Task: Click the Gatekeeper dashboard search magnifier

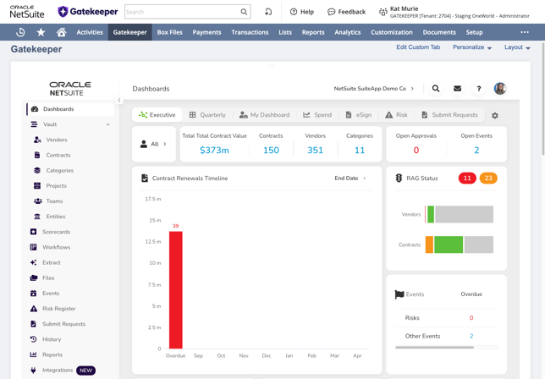Action: pyautogui.click(x=436, y=89)
